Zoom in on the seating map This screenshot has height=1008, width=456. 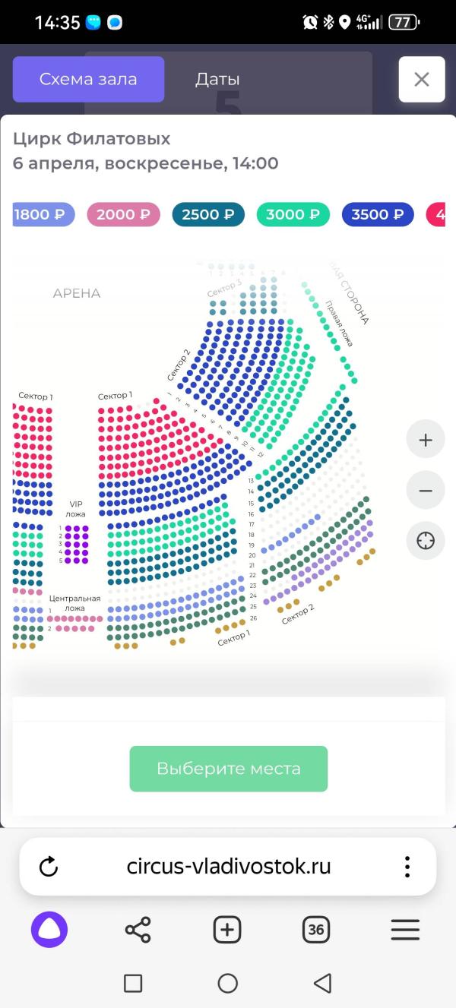(x=426, y=439)
